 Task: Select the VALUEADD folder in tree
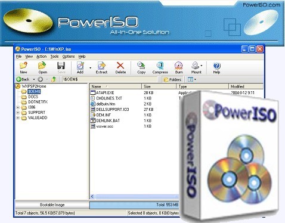(x=38, y=117)
